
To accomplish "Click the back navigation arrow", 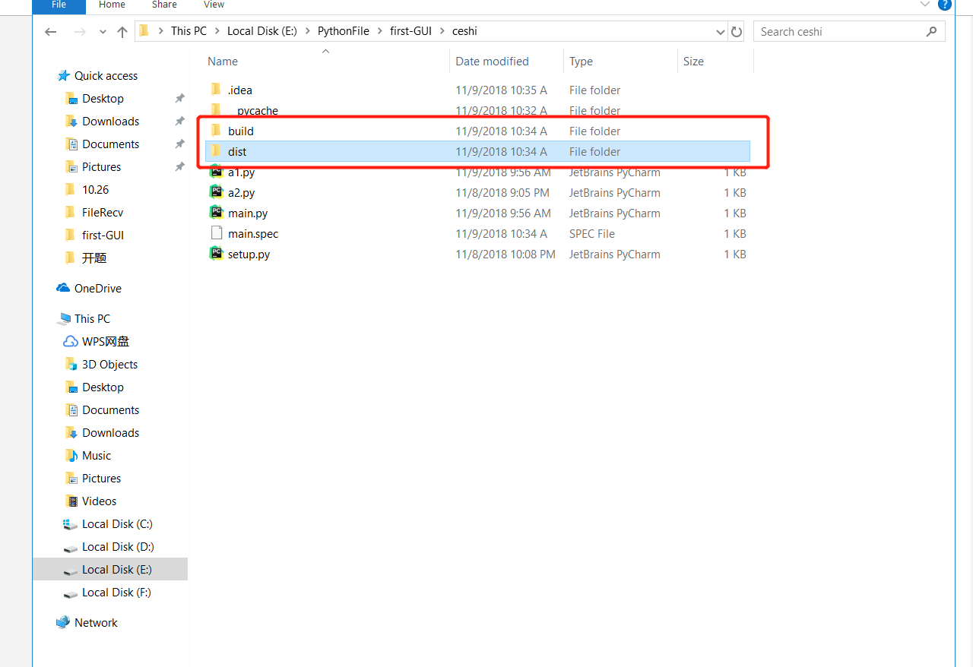I will tap(50, 31).
